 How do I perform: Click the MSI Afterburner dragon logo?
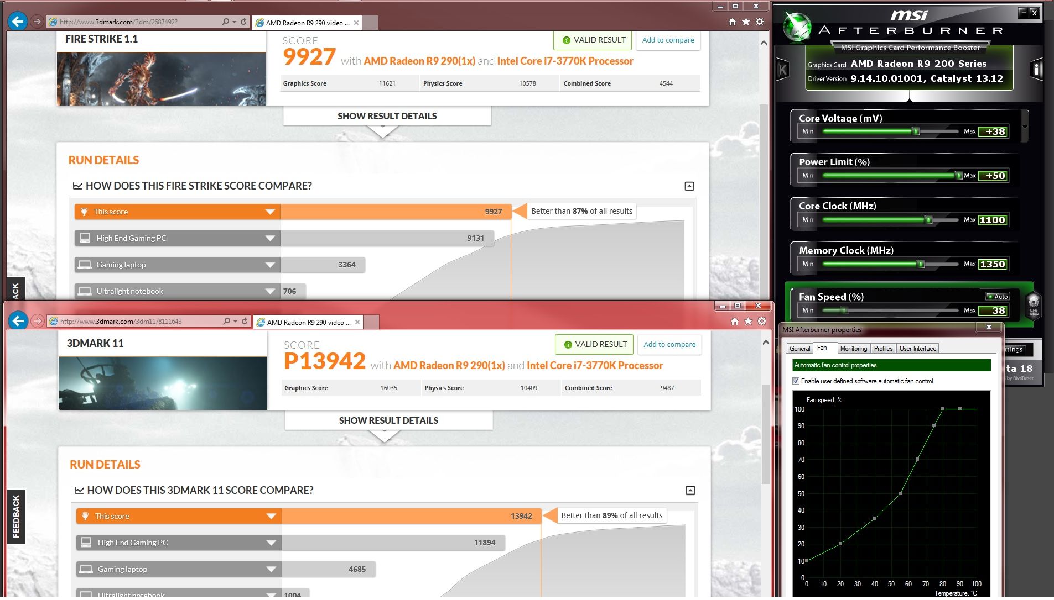798,28
